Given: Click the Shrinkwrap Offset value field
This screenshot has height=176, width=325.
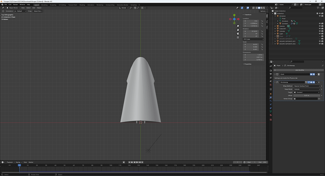Looking at the screenshot, I should [307, 95].
